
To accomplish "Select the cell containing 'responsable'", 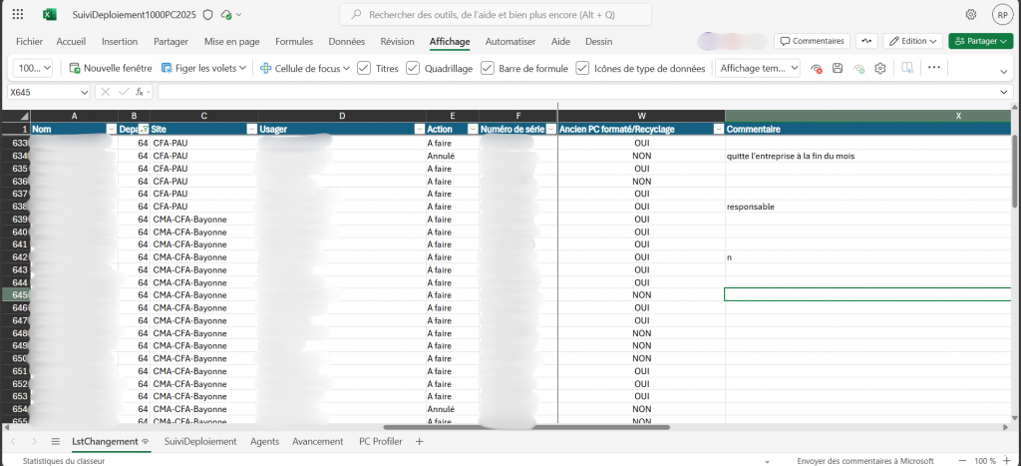I will (x=868, y=207).
